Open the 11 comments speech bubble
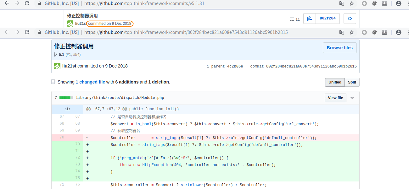 pyautogui.click(x=294, y=19)
